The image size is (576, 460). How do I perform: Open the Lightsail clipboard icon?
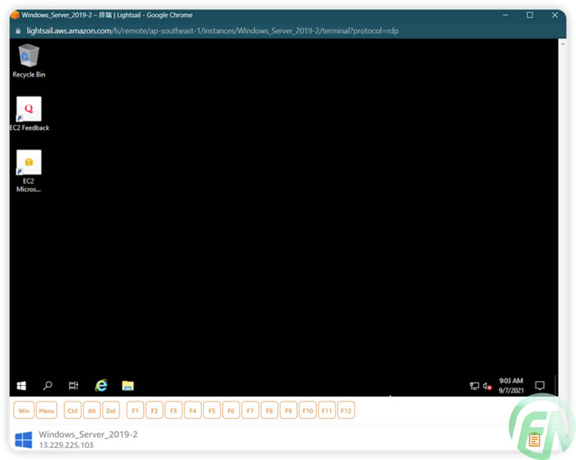tap(534, 440)
